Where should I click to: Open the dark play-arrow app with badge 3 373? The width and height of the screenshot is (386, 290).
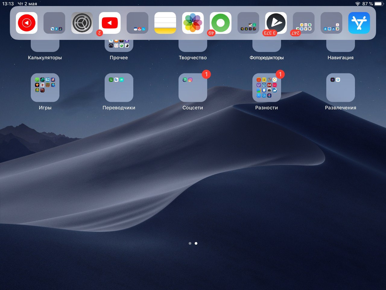click(276, 23)
